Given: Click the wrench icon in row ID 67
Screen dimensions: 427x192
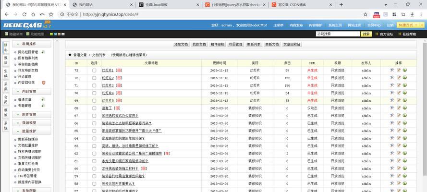Looking at the screenshot, I should [x=392, y=115].
